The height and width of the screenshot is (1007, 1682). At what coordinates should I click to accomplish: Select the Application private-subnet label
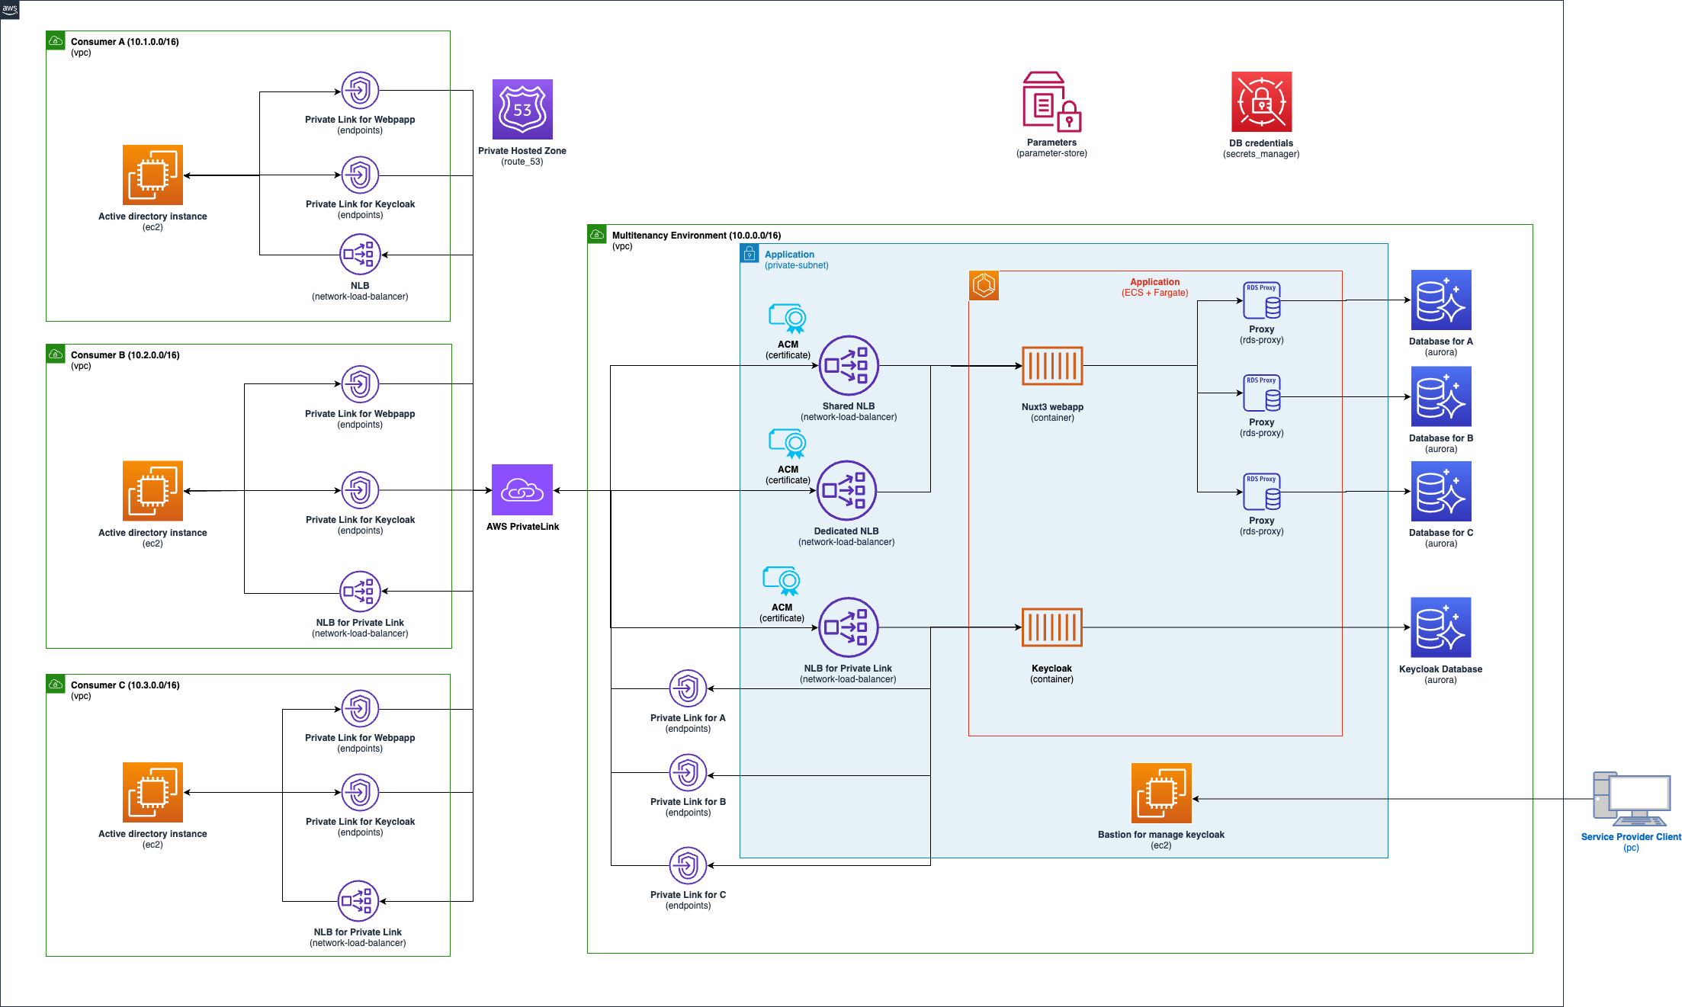(789, 255)
